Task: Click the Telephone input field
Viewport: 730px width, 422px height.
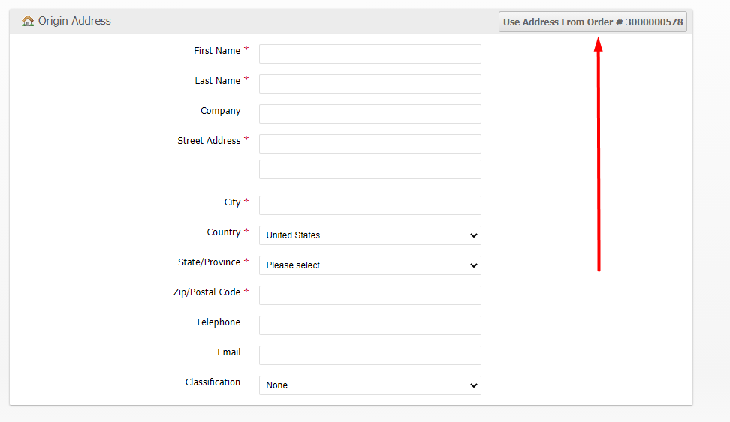Action: [x=370, y=325]
